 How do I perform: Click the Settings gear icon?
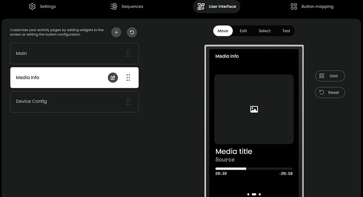point(32,6)
